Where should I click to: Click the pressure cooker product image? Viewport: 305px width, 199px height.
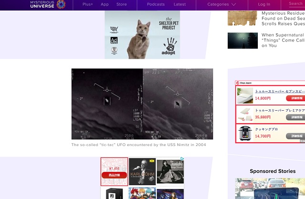pyautogui.click(x=245, y=133)
